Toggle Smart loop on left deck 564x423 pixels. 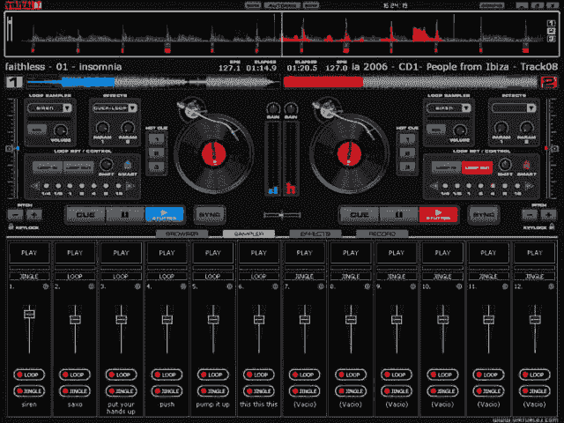click(x=128, y=165)
